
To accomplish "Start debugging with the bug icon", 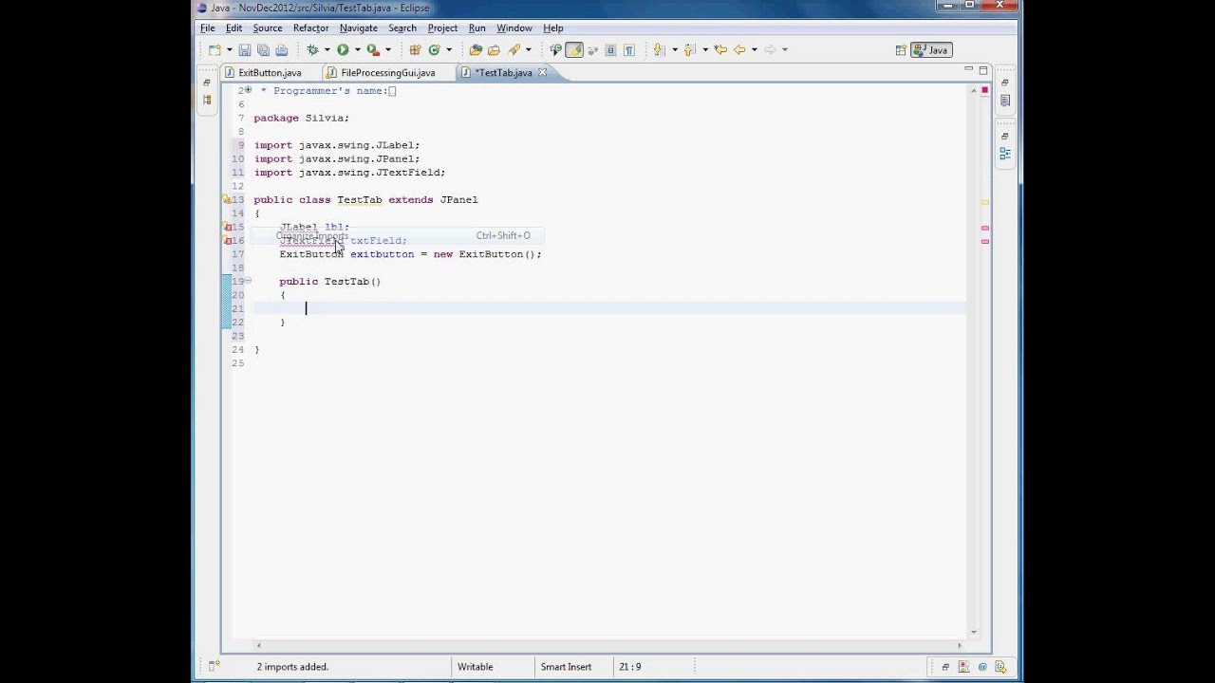I will [x=312, y=49].
